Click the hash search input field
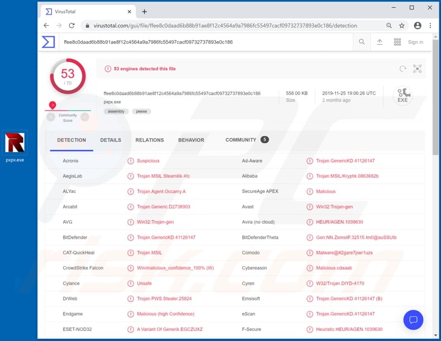This screenshot has width=441, height=341. point(207,42)
